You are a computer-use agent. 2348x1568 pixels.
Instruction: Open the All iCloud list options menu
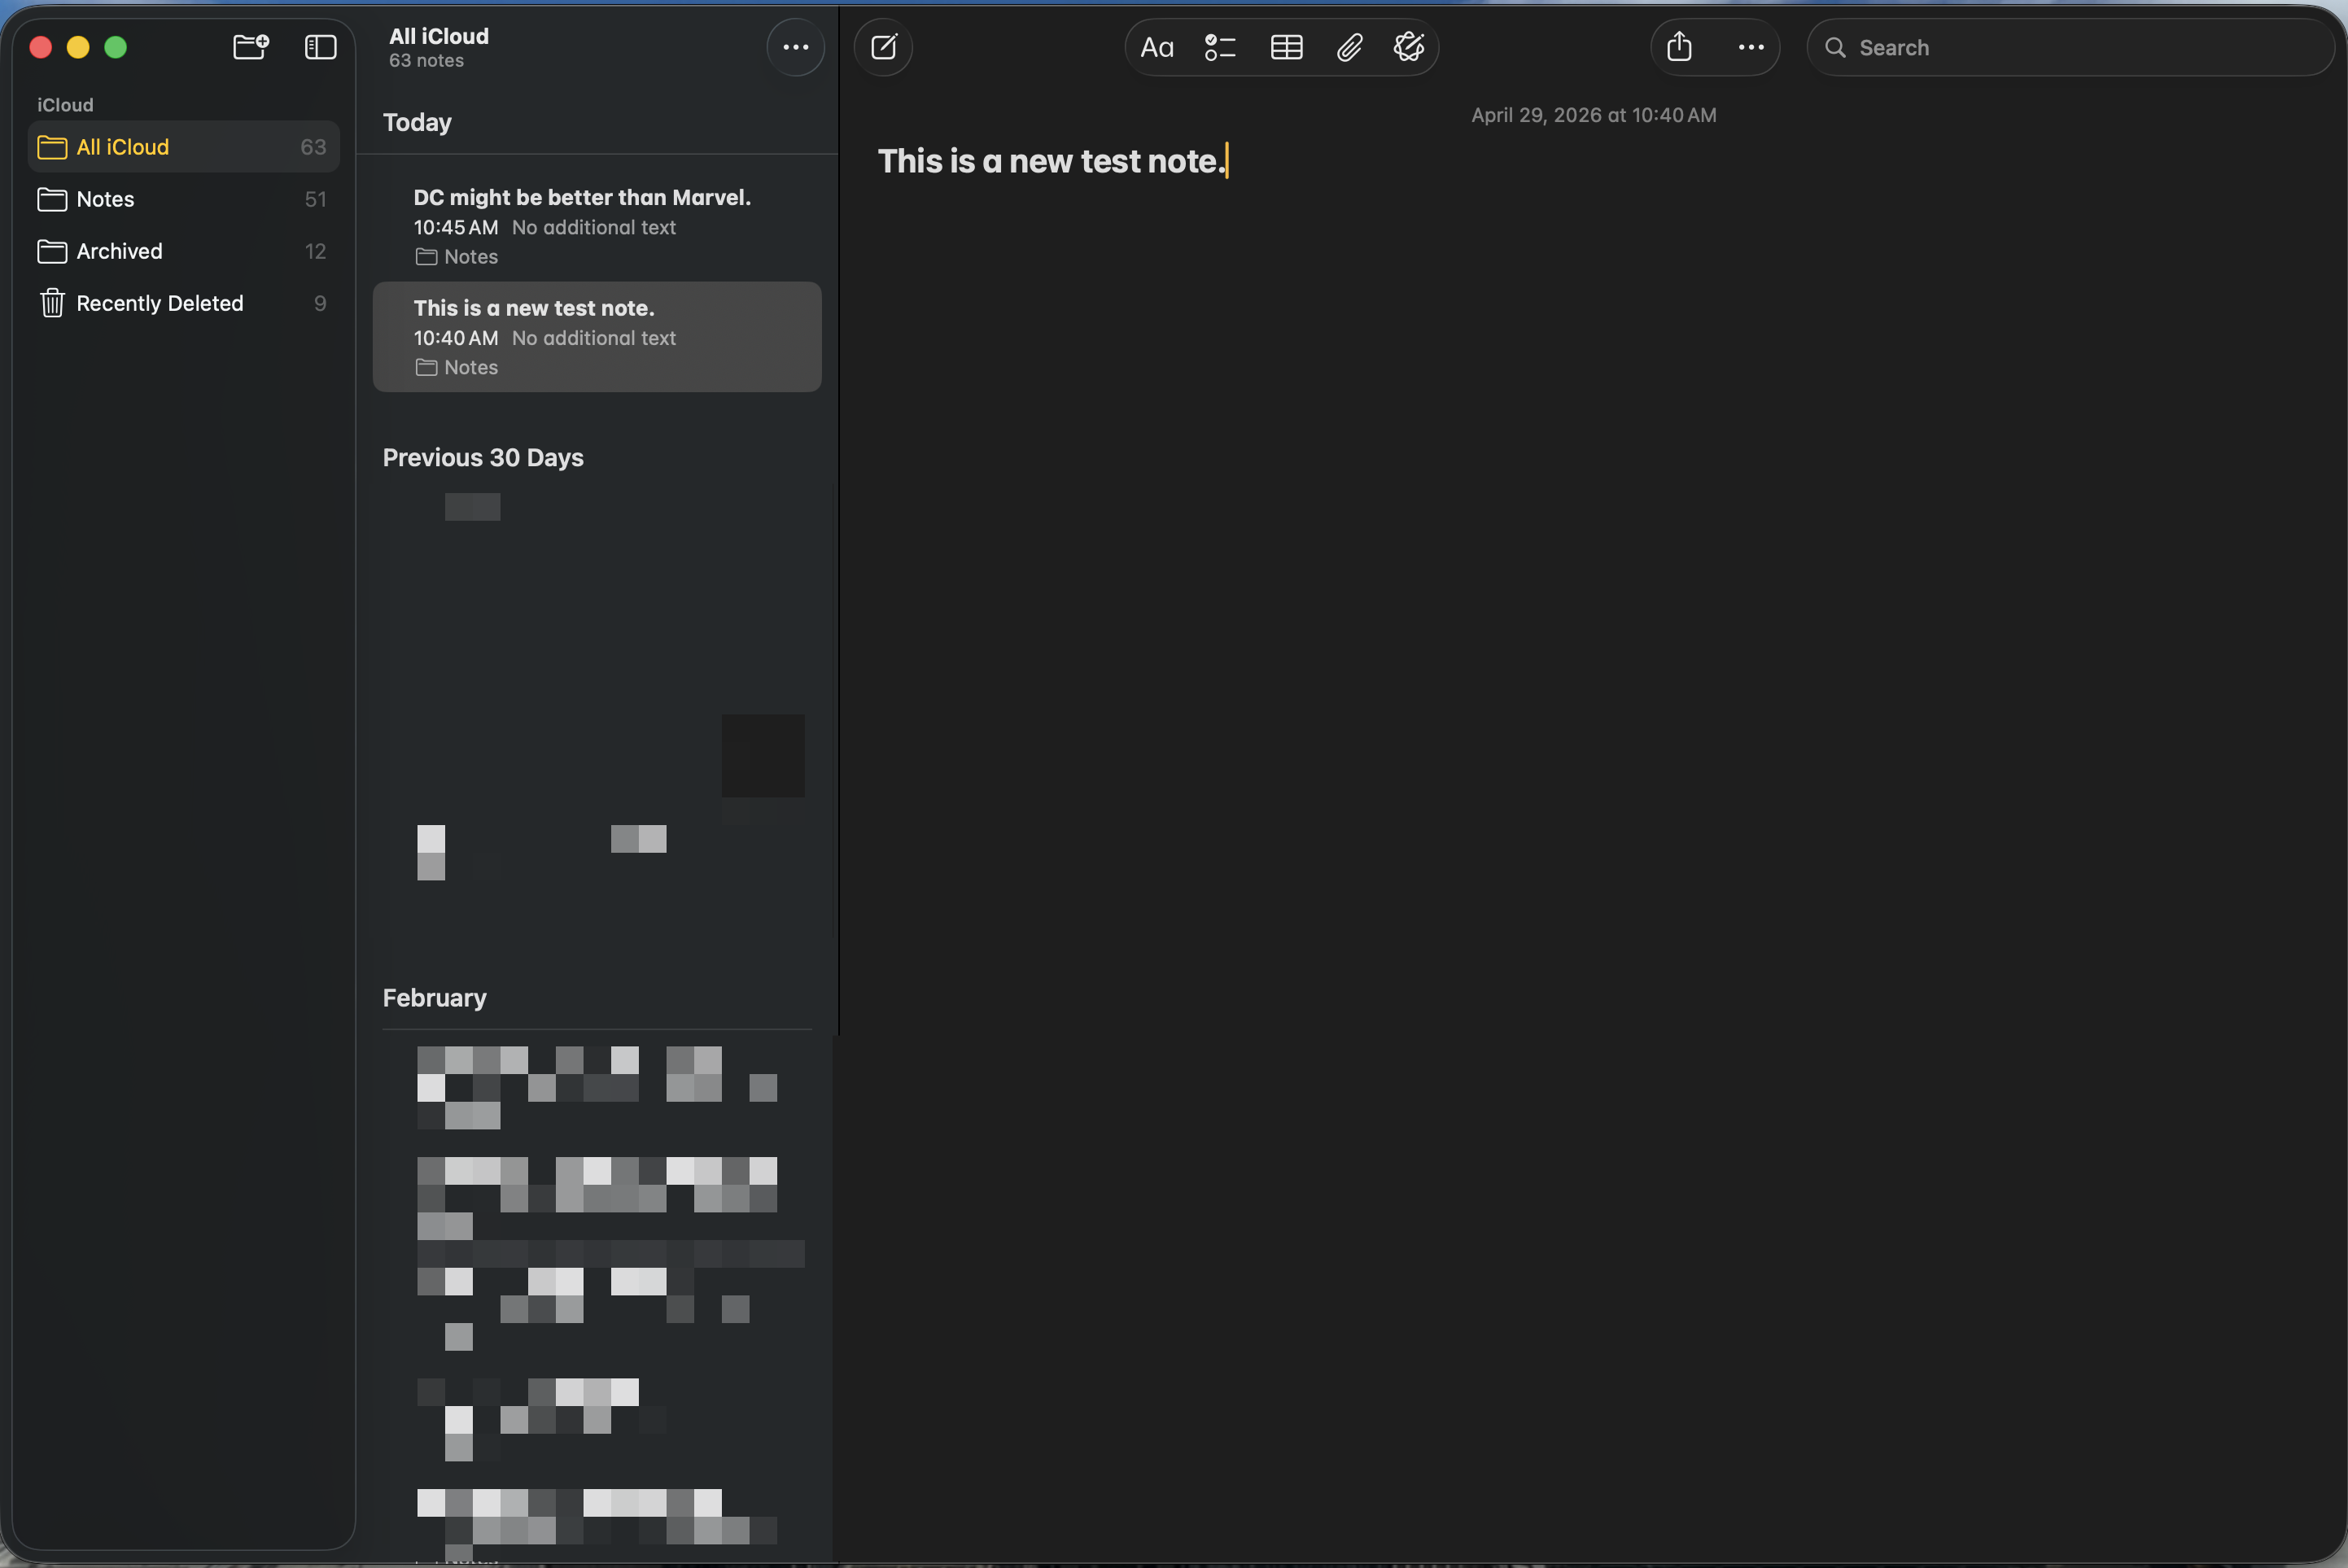(x=795, y=47)
